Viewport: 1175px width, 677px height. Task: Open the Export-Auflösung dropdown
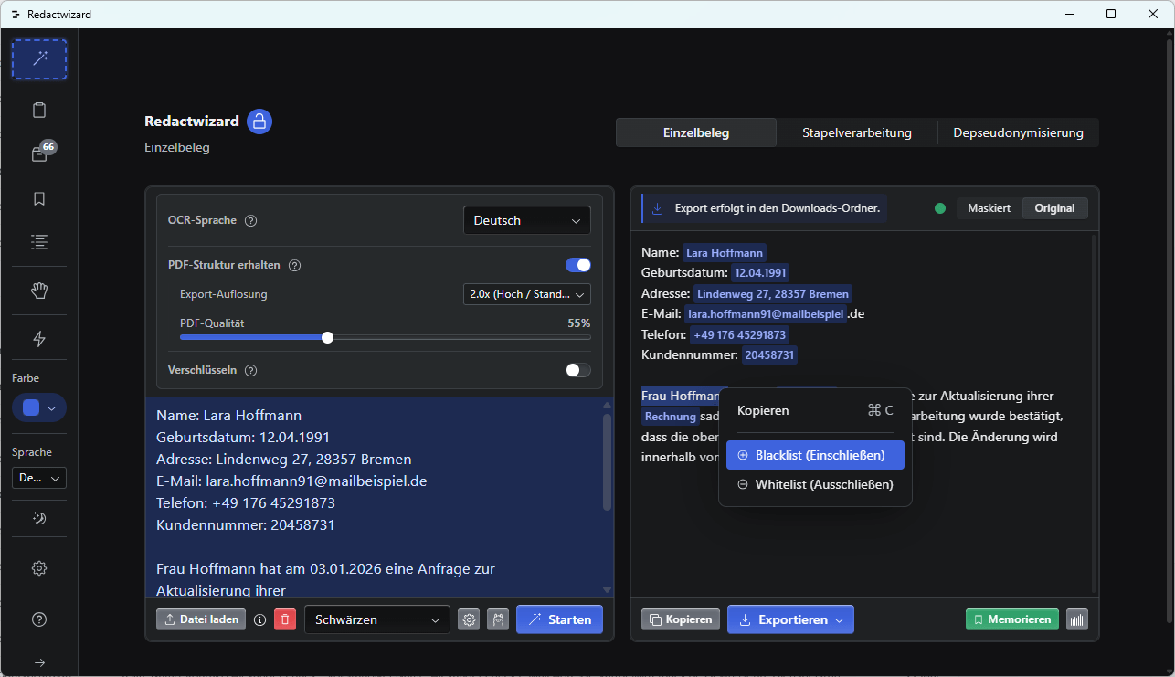point(527,294)
